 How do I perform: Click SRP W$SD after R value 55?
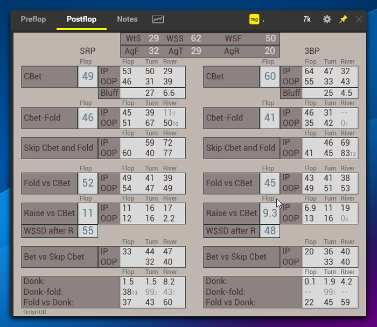coord(88,231)
